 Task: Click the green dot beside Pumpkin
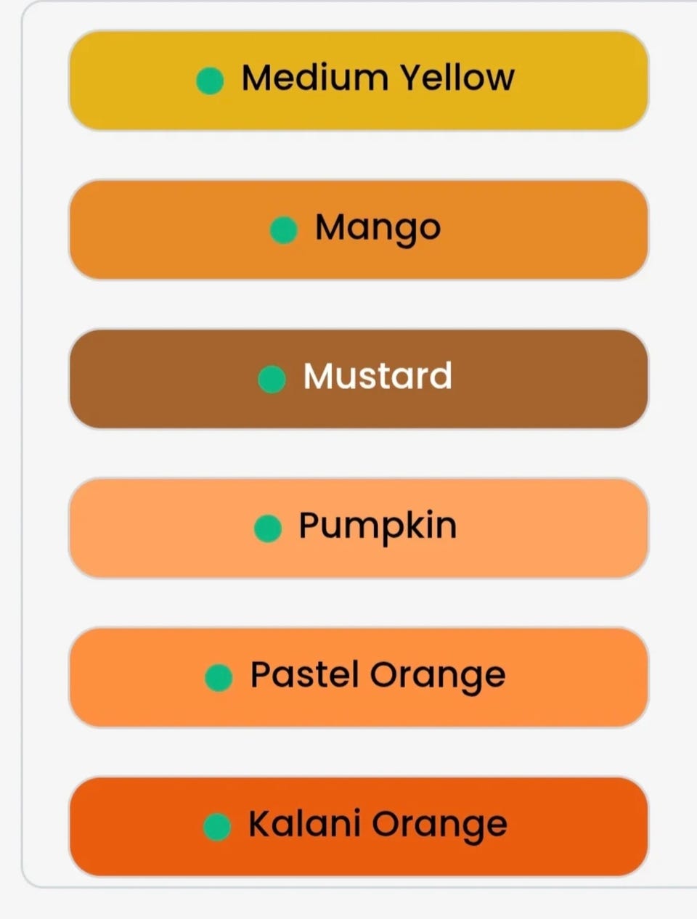[x=267, y=528]
